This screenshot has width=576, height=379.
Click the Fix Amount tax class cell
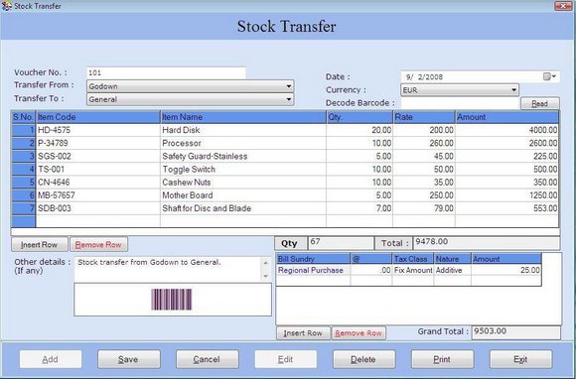(x=413, y=270)
